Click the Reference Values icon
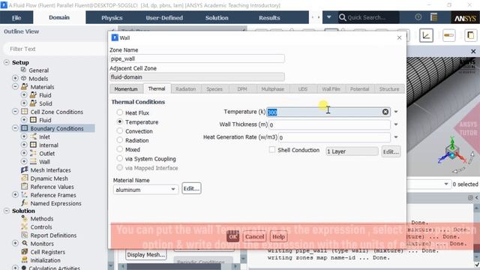The height and width of the screenshot is (270, 480). click(24, 187)
